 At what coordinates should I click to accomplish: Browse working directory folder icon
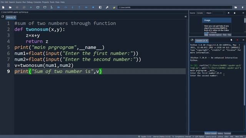pyautogui.click(x=236, y=7)
